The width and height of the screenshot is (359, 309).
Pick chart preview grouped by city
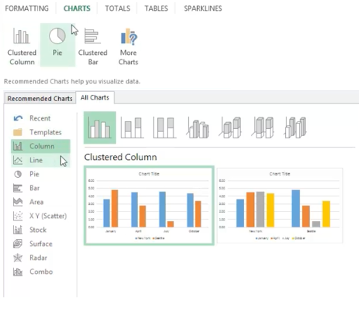280,205
